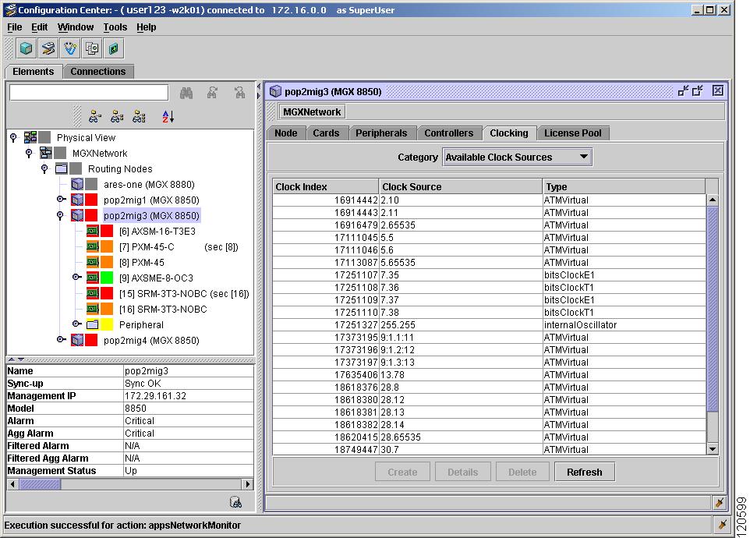
Task: Click the Physical View network icon
Action: (30, 138)
